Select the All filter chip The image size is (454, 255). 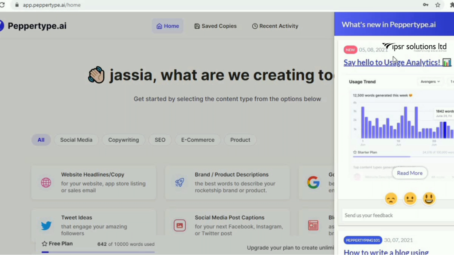[x=41, y=140]
